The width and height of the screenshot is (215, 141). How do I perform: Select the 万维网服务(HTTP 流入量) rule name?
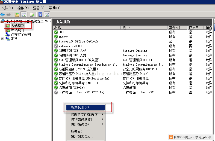point(77,74)
